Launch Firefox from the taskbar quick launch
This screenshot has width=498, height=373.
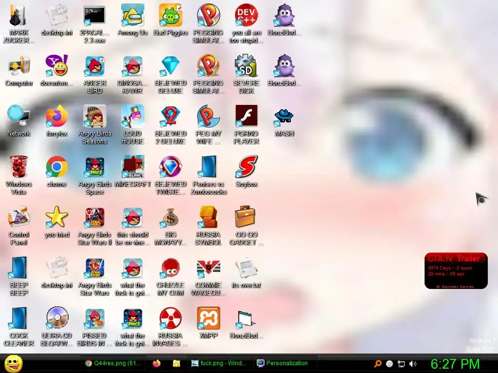point(157,363)
